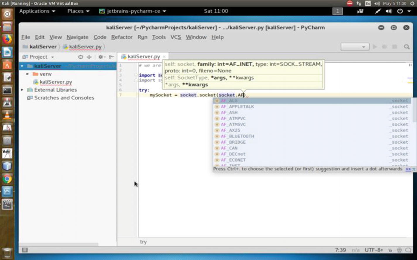Click the >> link in completion hint
This screenshot has width=417, height=260.
click(408, 169)
